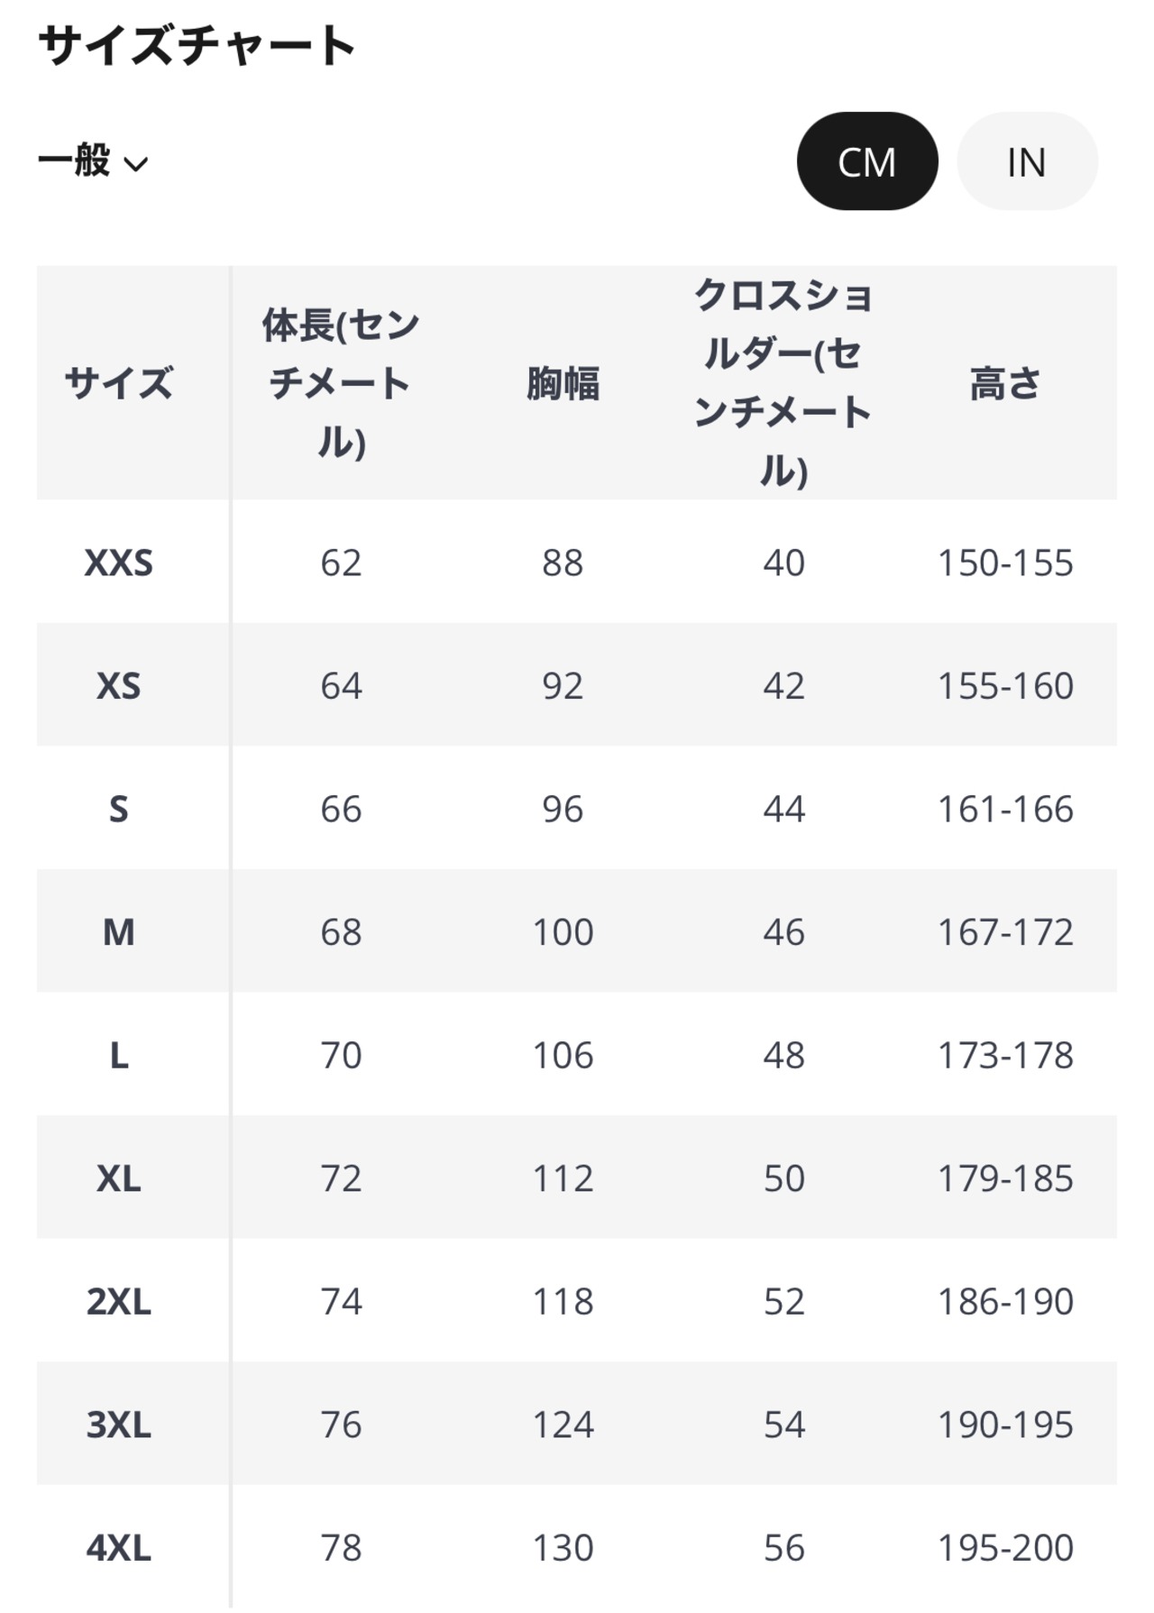Switch units to CM
Image resolution: width=1154 pixels, height=1613 pixels.
coord(866,161)
